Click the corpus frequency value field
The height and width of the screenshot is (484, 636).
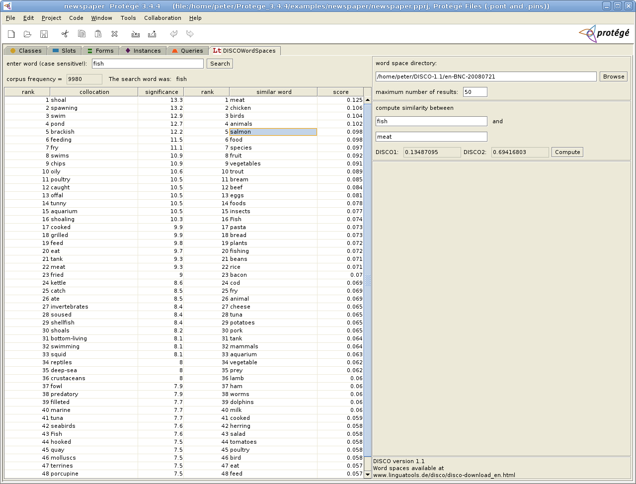pyautogui.click(x=84, y=79)
